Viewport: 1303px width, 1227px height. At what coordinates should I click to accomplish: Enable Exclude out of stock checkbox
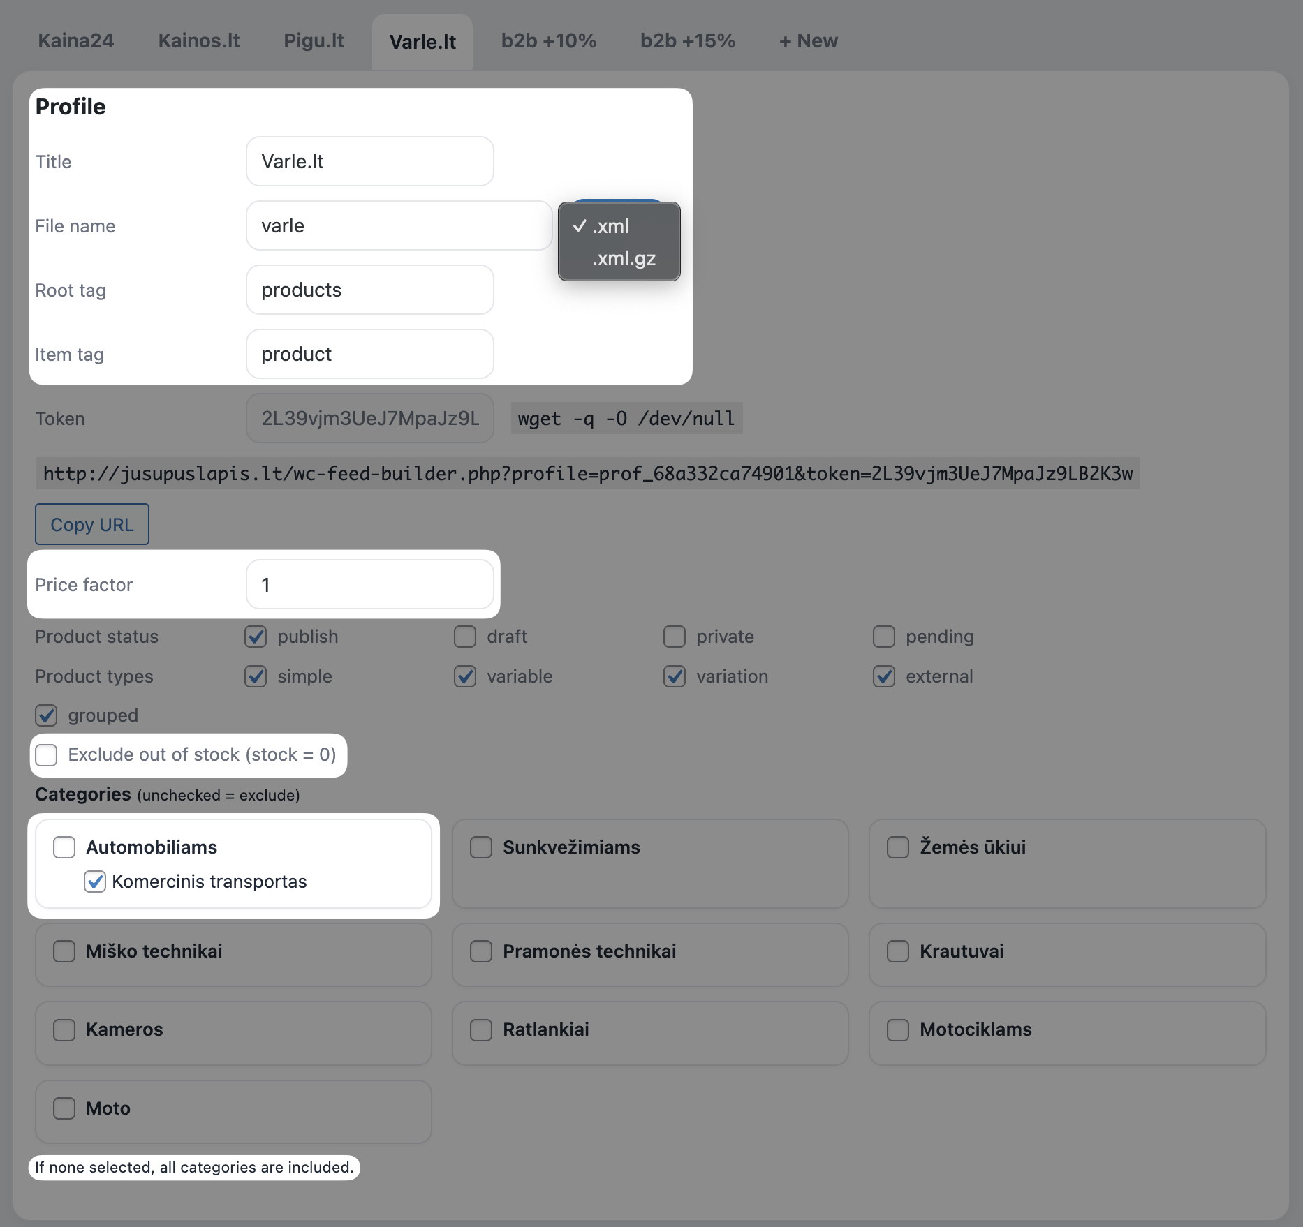click(46, 754)
